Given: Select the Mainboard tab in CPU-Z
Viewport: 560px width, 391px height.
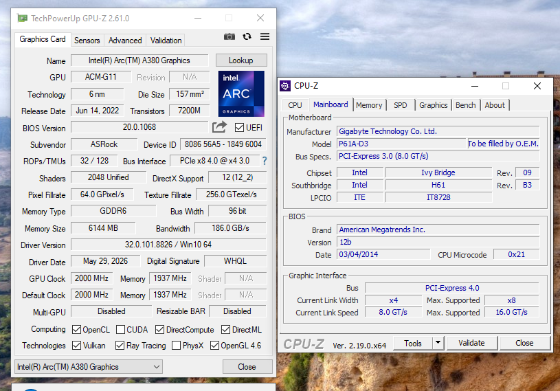Looking at the screenshot, I should coord(331,104).
